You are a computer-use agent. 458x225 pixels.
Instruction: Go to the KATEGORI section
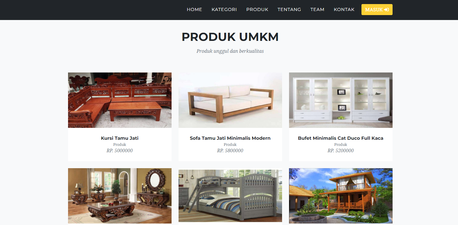(x=224, y=10)
